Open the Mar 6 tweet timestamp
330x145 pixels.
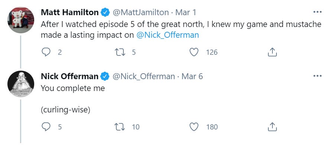[192, 76]
